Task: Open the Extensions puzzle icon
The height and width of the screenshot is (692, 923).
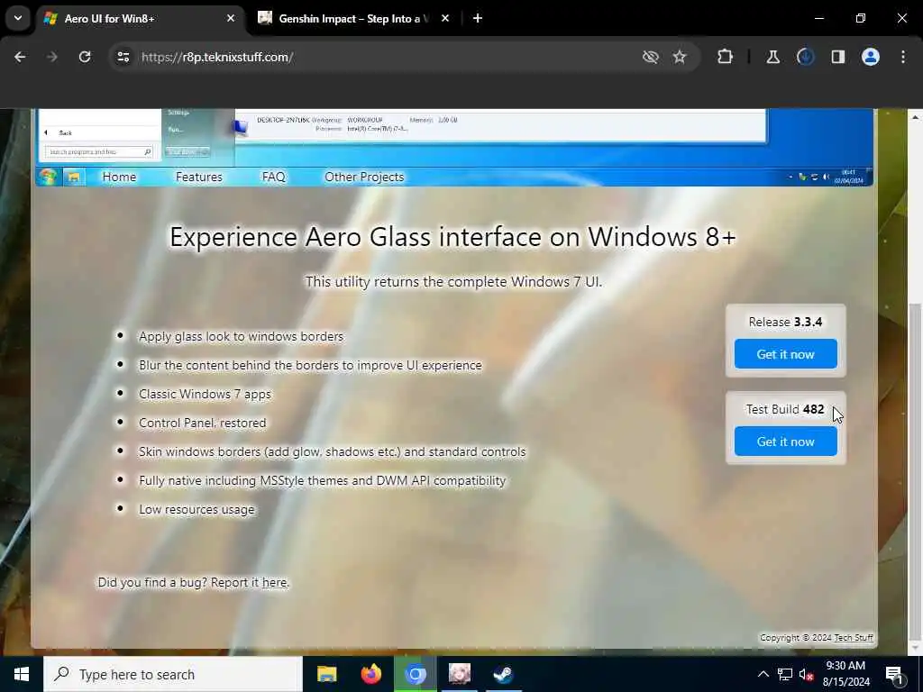Action: coord(726,57)
